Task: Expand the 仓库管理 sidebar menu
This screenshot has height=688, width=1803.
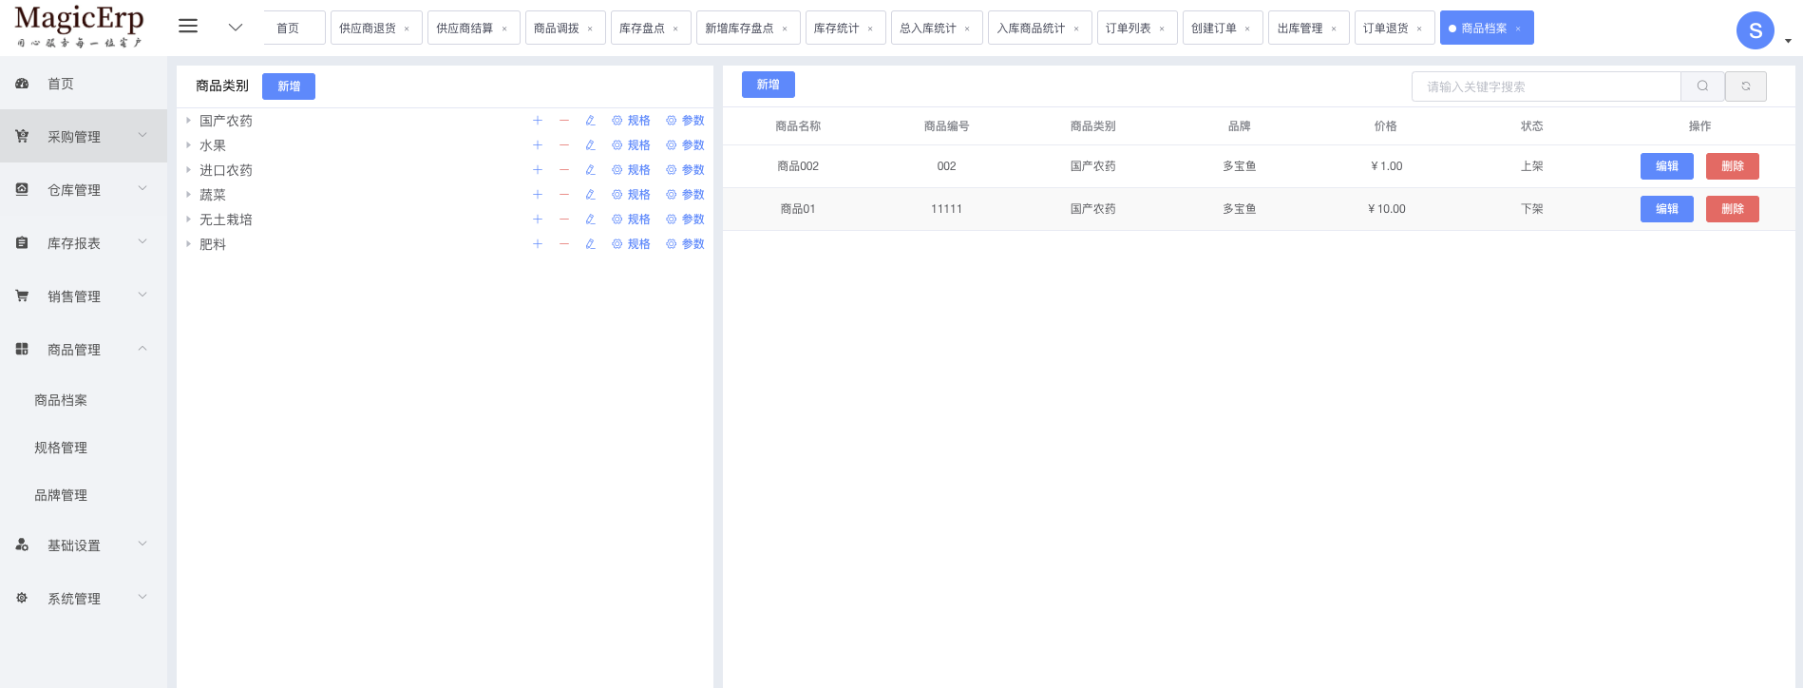Action: [x=84, y=189]
